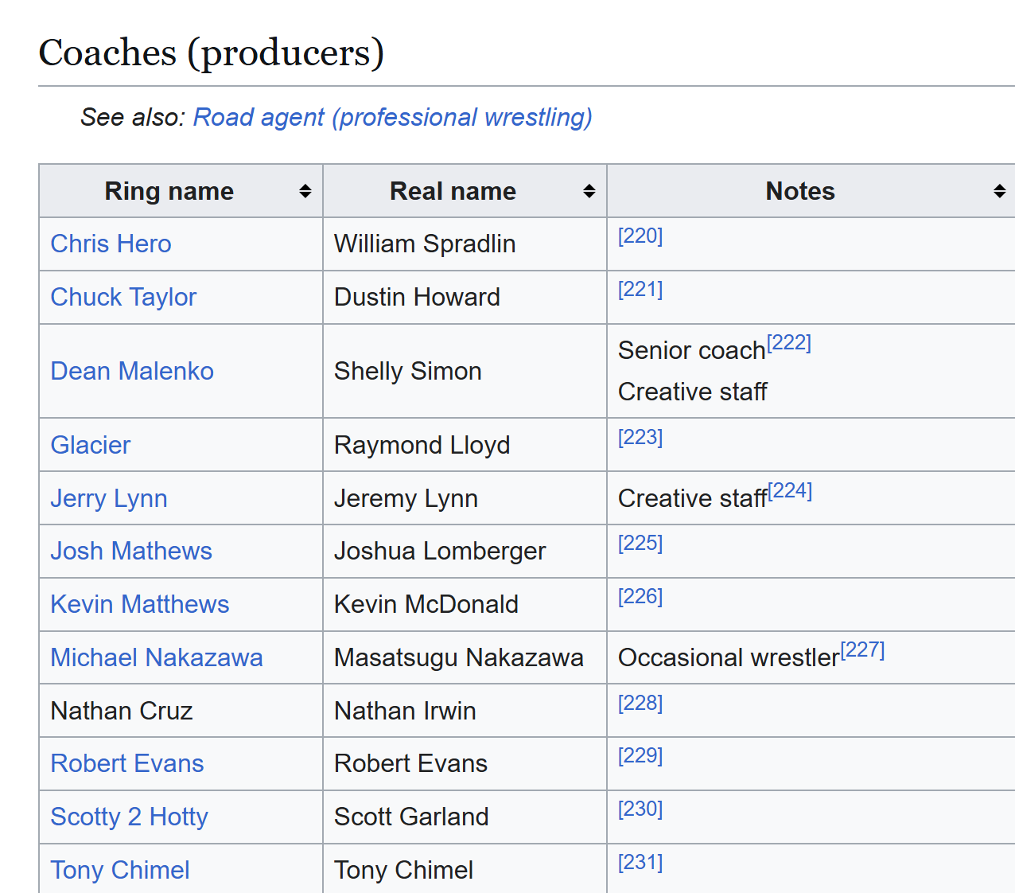
Task: Click the William Spradlin cell
Action: point(465,244)
